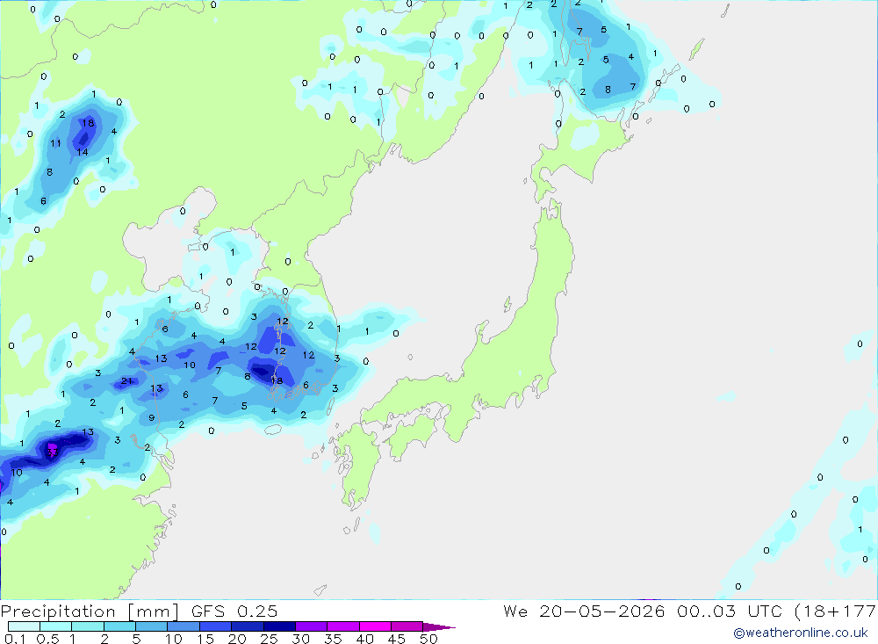
Task: Click the '9' precipitation value on map
Action: coord(151,417)
